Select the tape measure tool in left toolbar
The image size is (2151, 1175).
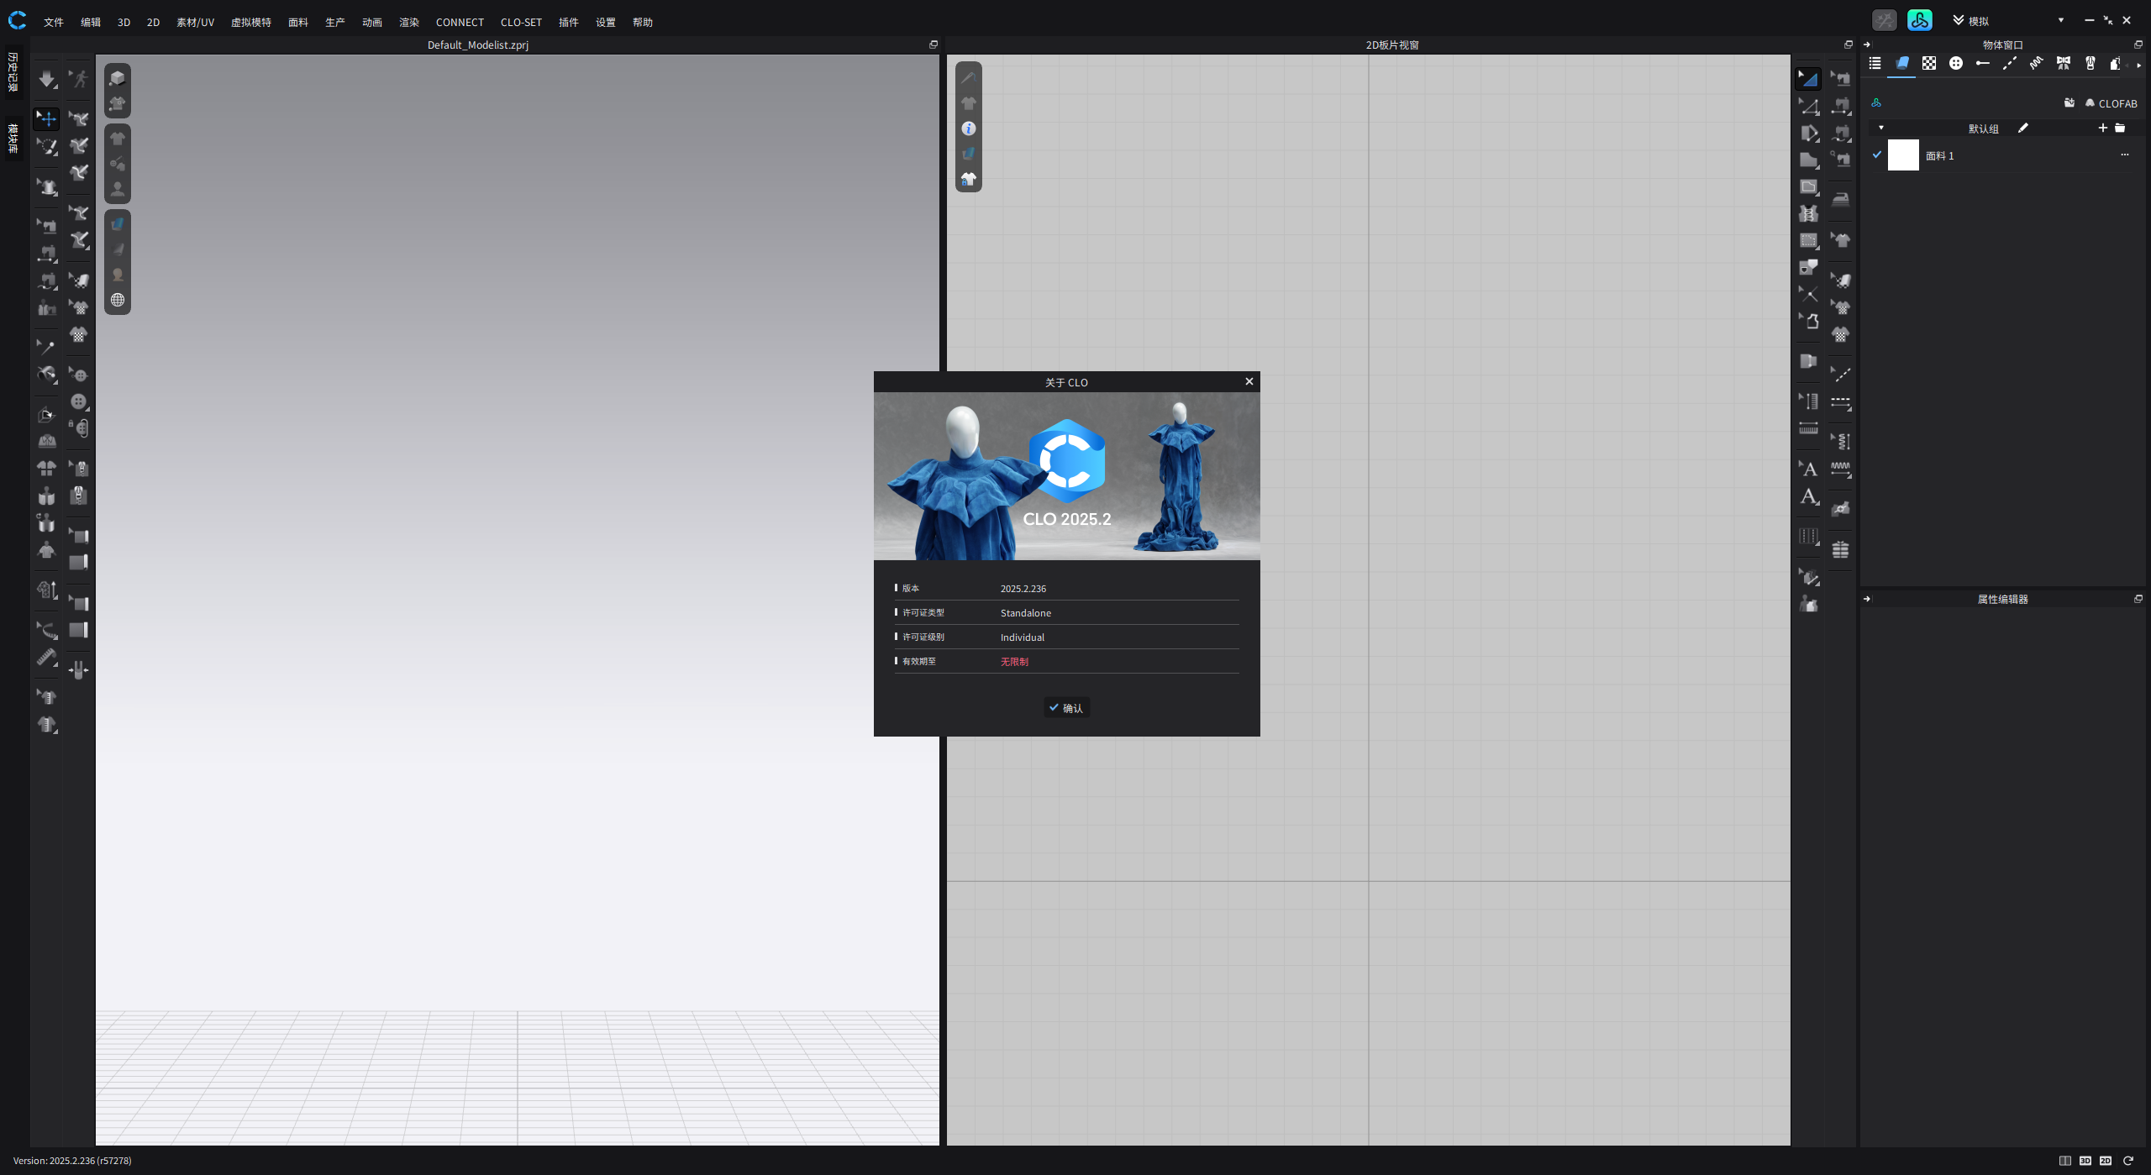pyautogui.click(x=46, y=658)
